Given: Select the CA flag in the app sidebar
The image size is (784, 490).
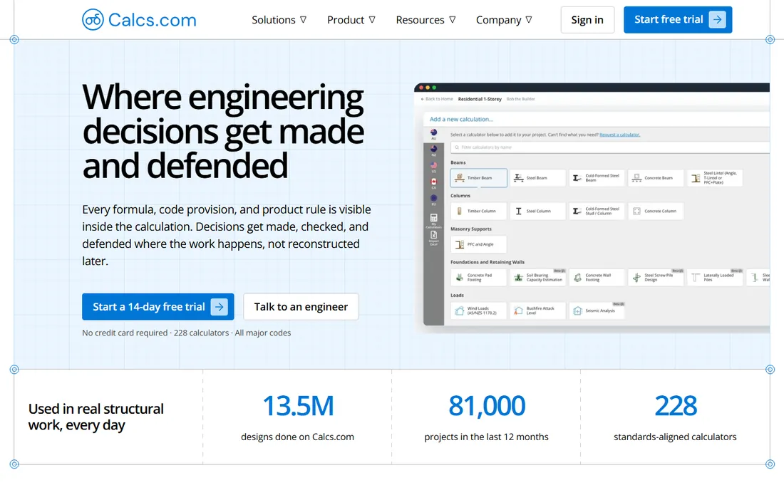Looking at the screenshot, I should 433,183.
